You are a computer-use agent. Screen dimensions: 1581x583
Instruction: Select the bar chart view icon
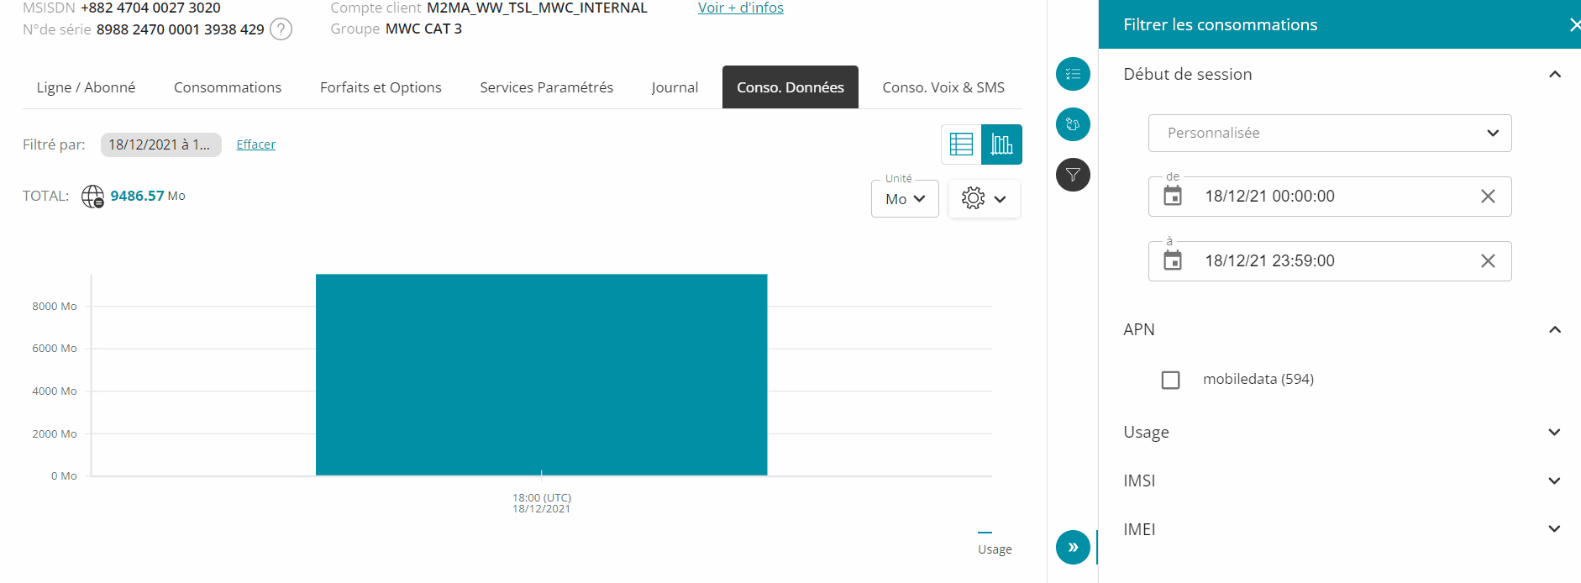point(1001,144)
